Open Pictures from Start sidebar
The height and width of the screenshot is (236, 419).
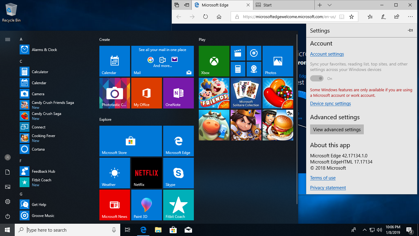tap(8, 187)
